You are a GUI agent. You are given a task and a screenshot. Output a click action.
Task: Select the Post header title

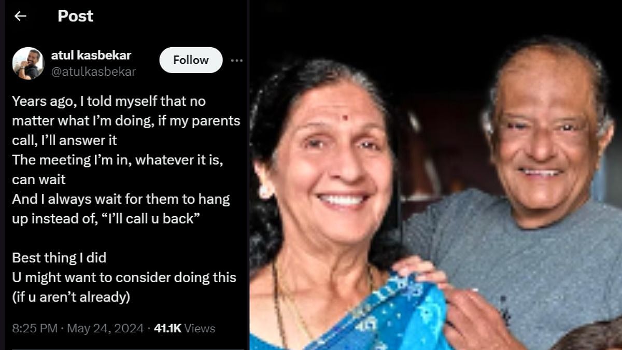point(75,16)
